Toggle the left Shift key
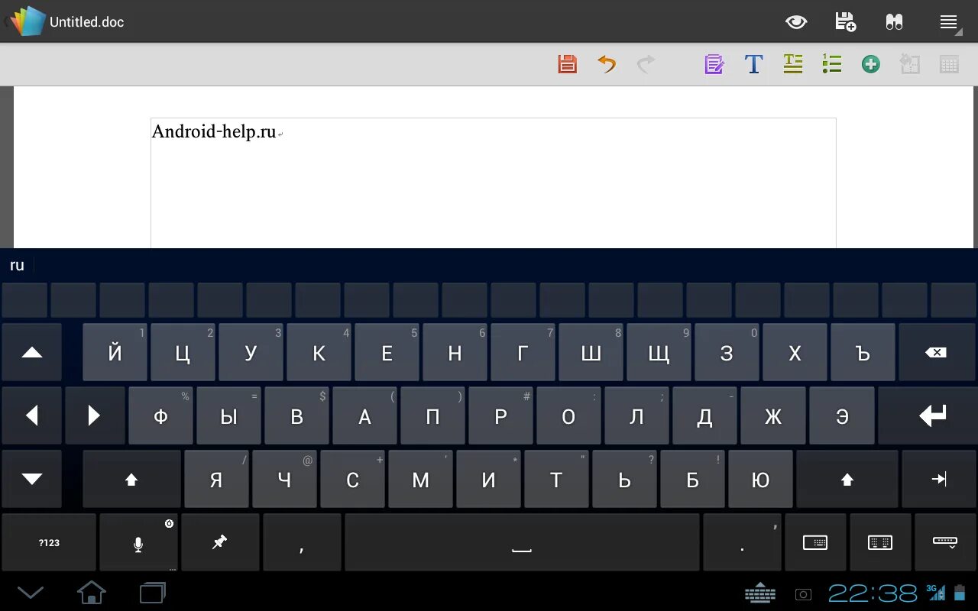978x611 pixels. [131, 479]
